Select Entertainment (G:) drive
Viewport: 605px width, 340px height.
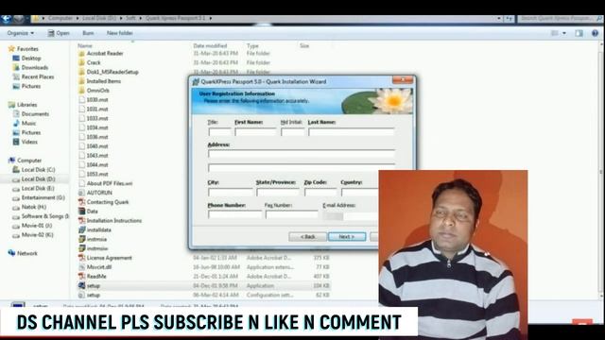(43, 197)
